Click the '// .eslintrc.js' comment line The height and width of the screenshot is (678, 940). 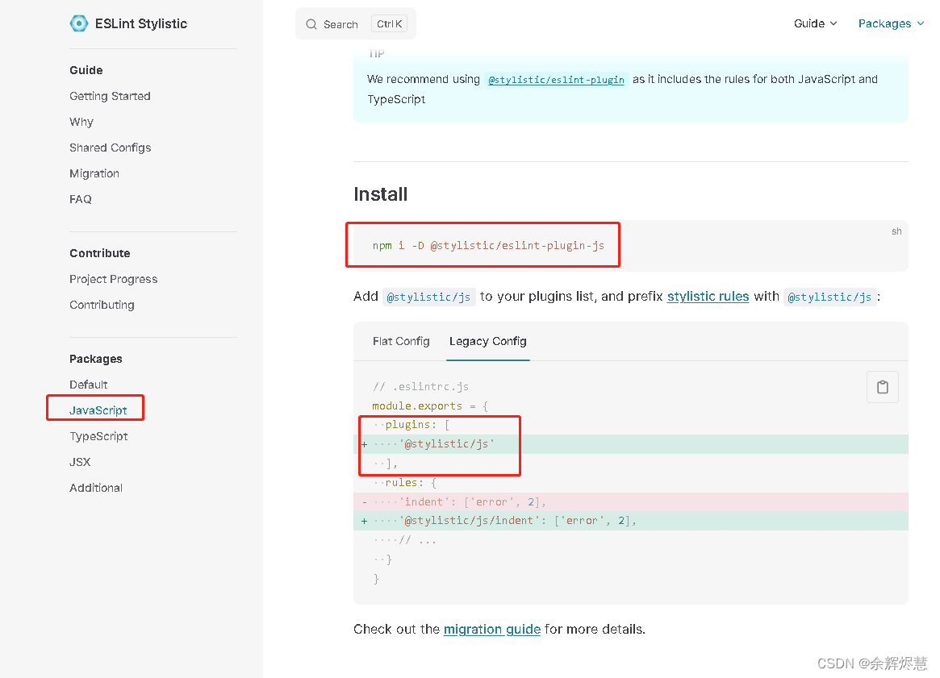pyautogui.click(x=420, y=387)
